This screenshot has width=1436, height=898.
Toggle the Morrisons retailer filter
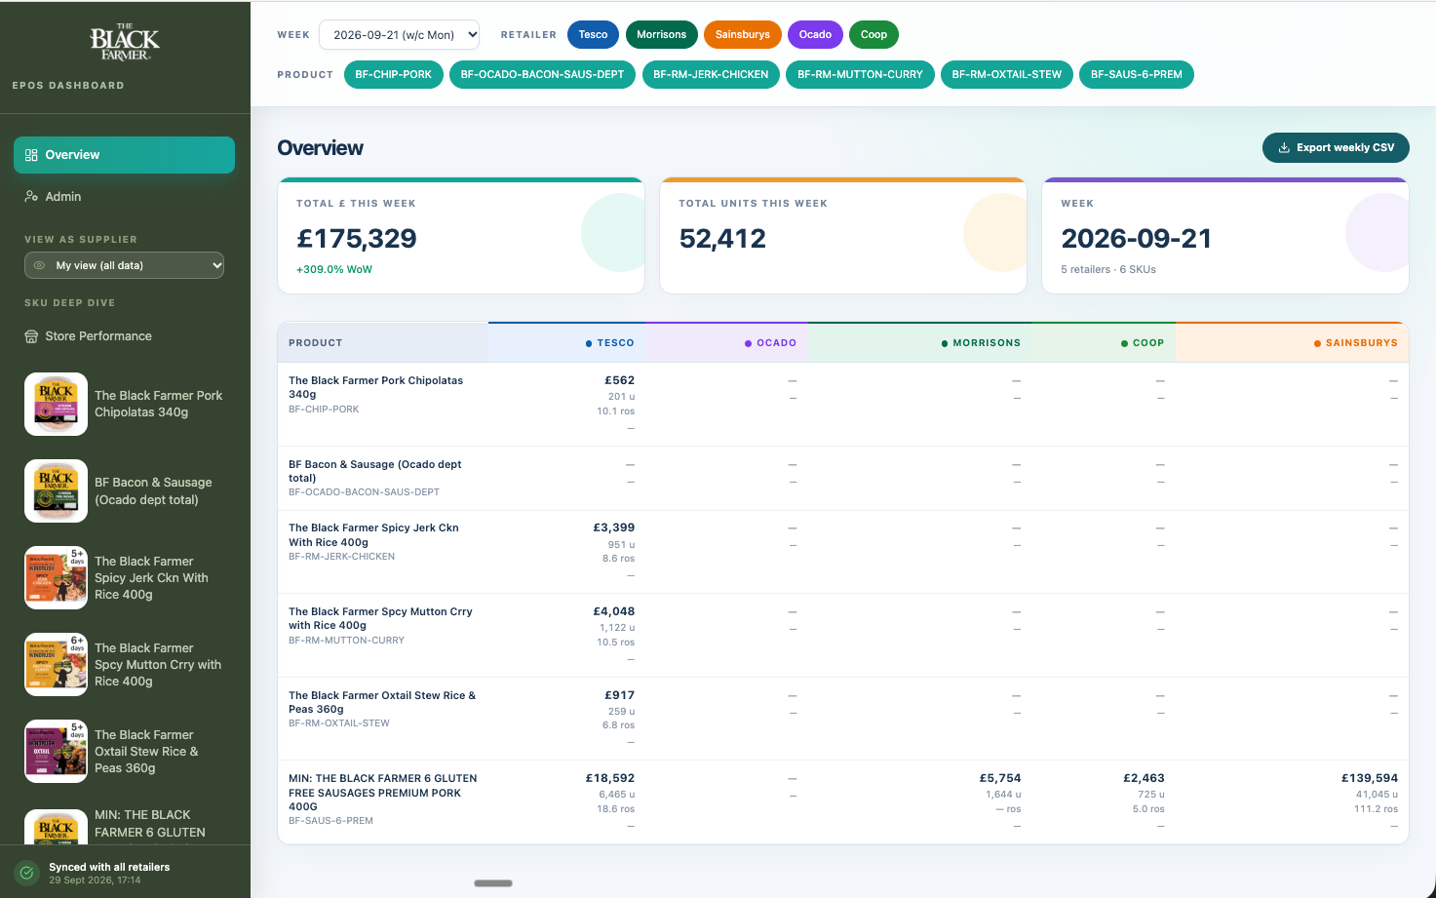coord(662,34)
